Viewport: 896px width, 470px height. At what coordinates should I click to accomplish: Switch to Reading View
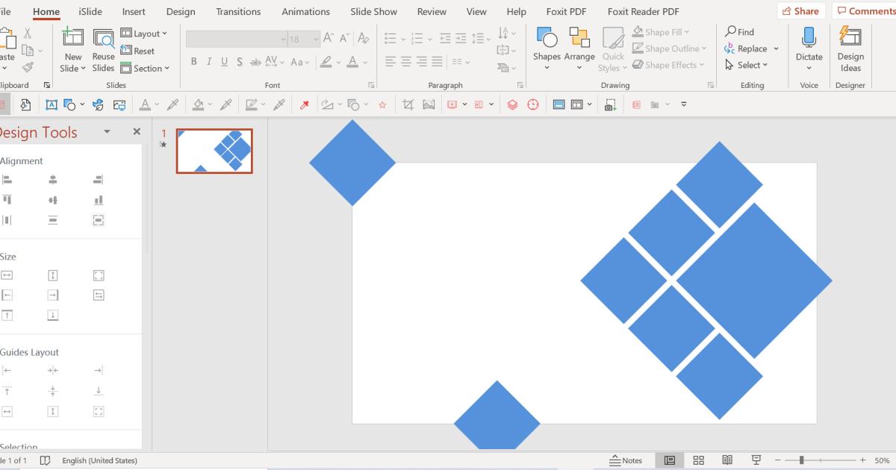point(727,460)
